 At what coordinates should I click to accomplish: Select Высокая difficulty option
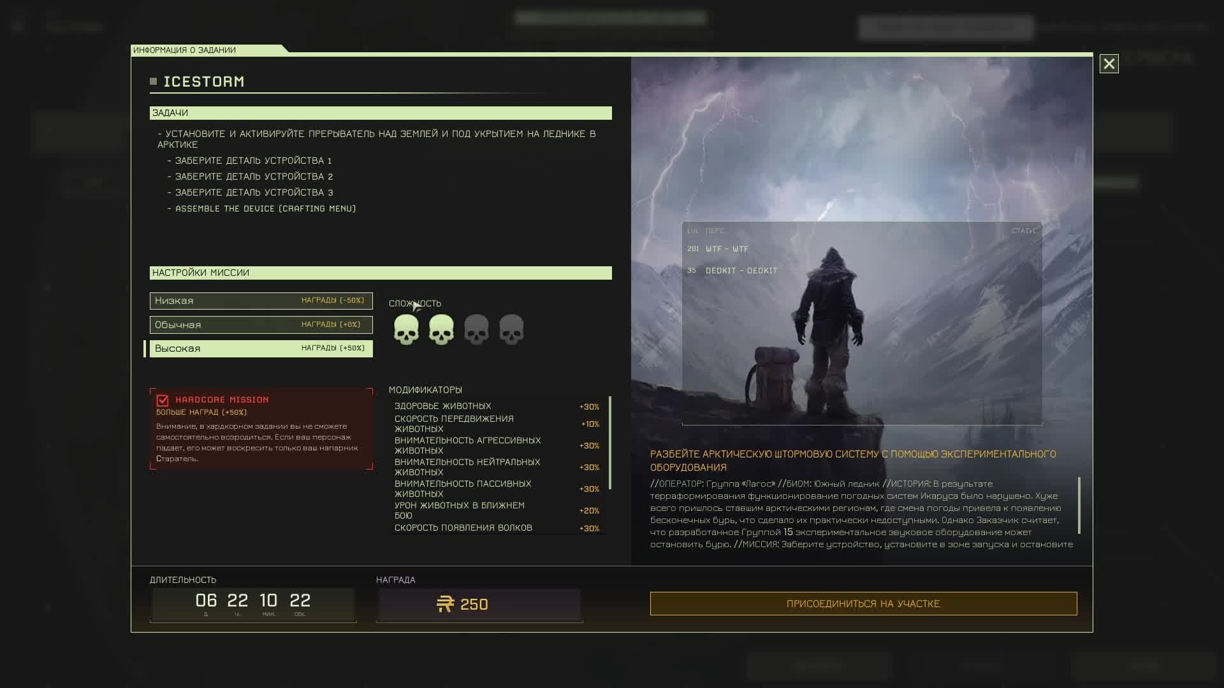261,348
